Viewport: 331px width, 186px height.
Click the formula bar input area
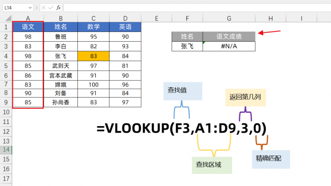[x=197, y=8]
